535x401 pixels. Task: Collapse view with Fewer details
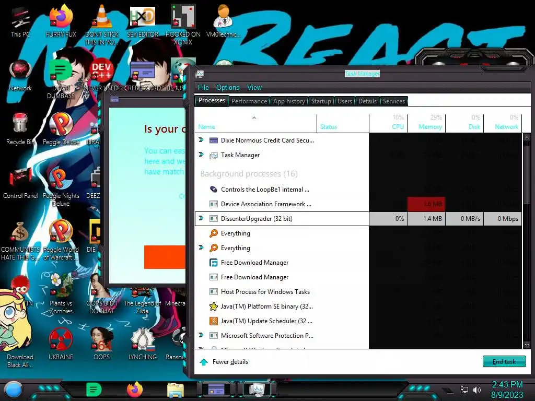point(224,362)
